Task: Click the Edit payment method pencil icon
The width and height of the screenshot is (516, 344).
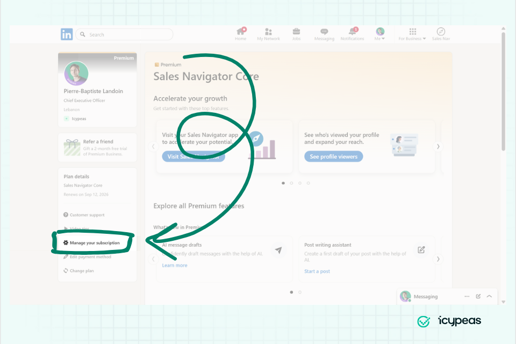Action: [66, 257]
